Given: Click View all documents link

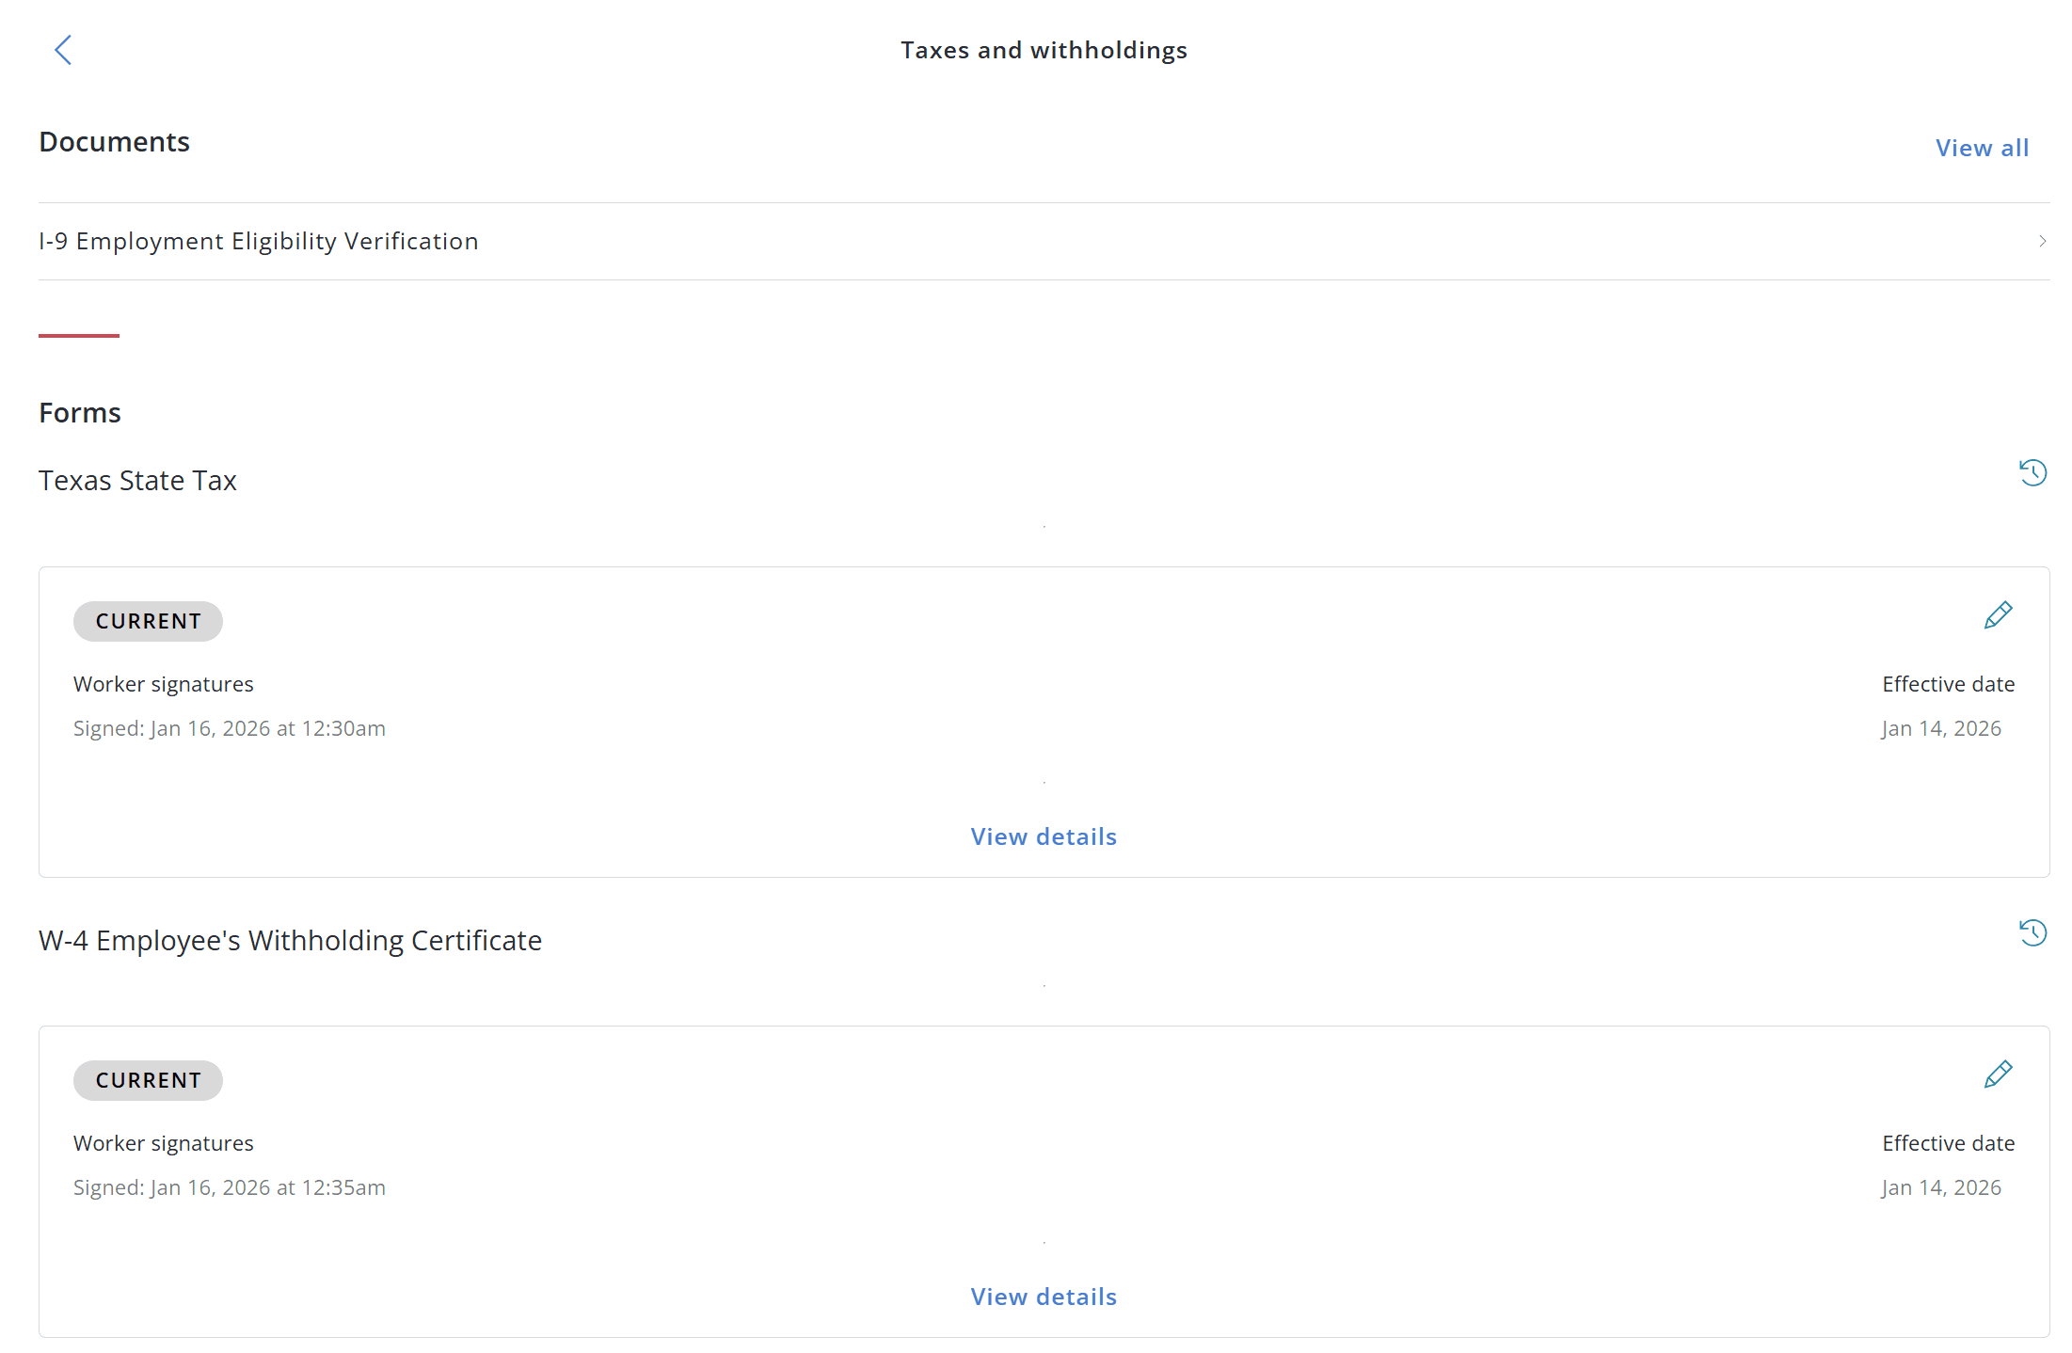Looking at the screenshot, I should coord(1982,149).
